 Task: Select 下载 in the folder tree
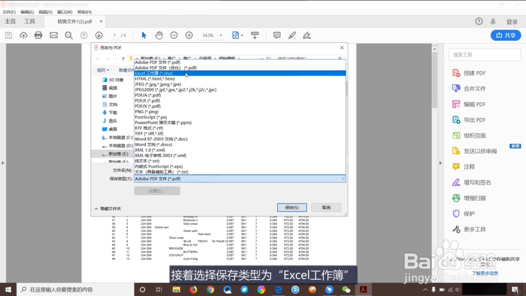click(110, 113)
